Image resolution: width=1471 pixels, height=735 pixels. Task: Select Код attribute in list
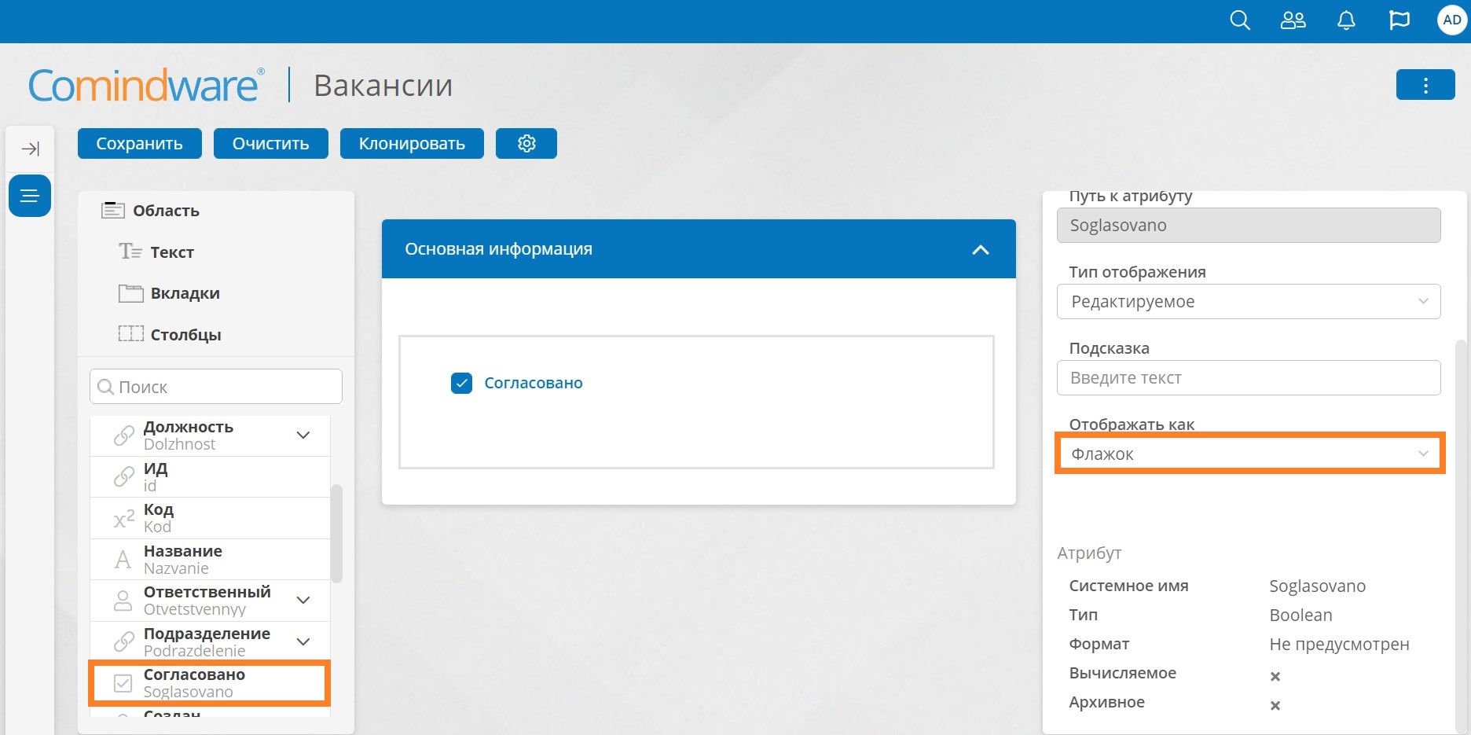tap(210, 518)
